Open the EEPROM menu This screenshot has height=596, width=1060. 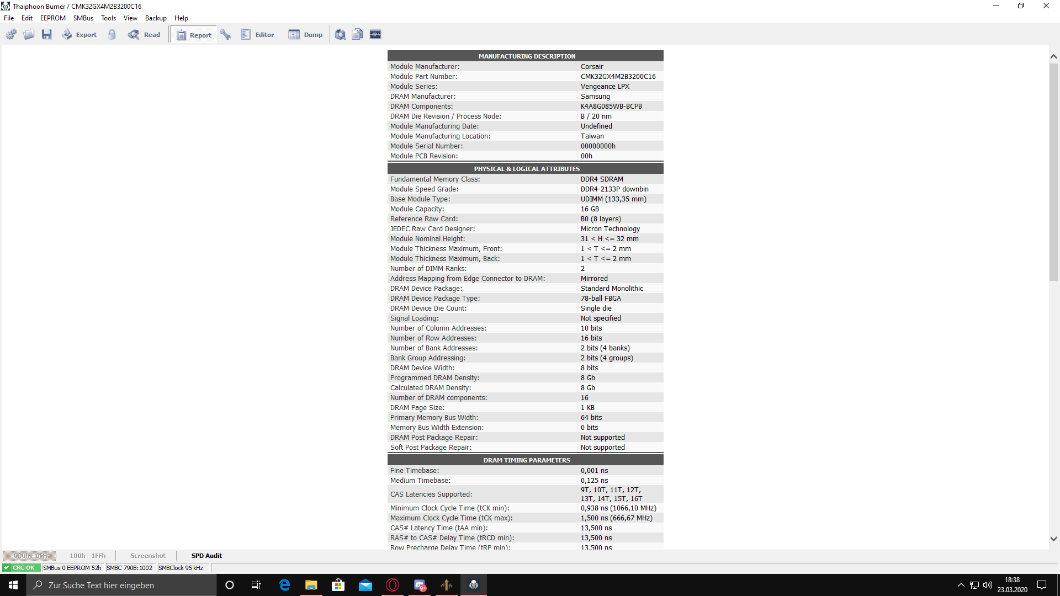[x=53, y=18]
